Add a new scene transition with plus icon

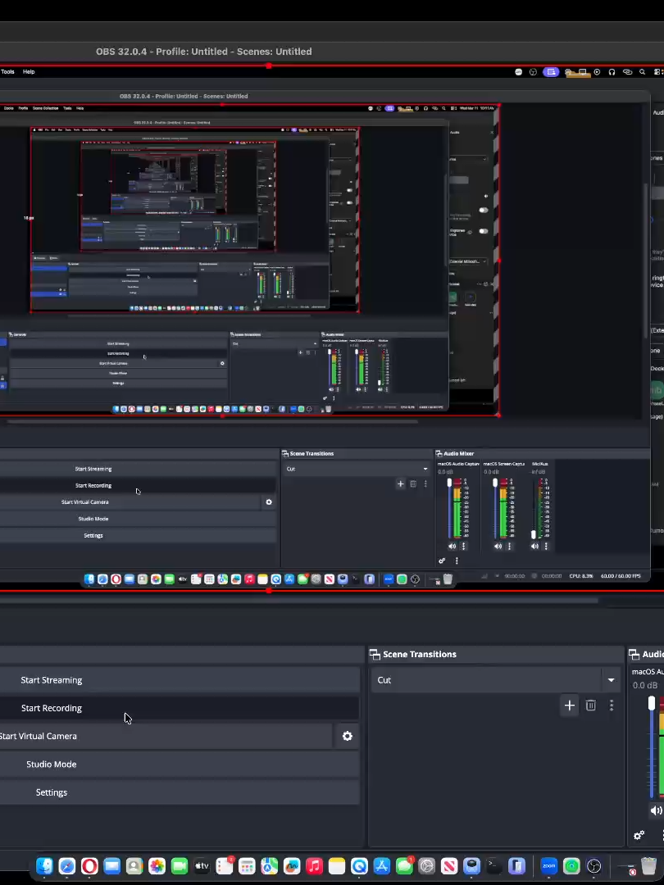pyautogui.click(x=569, y=706)
